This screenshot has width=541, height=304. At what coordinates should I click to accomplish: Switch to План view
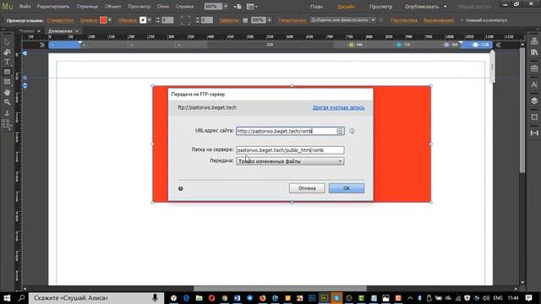point(316,7)
